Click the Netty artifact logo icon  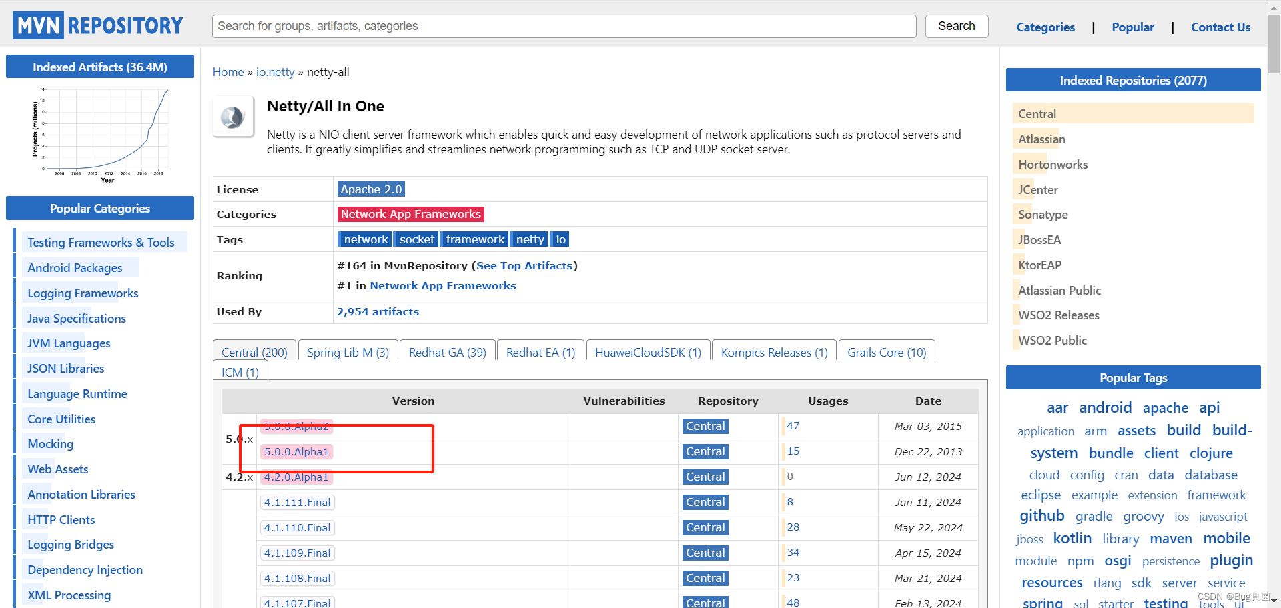point(233,117)
